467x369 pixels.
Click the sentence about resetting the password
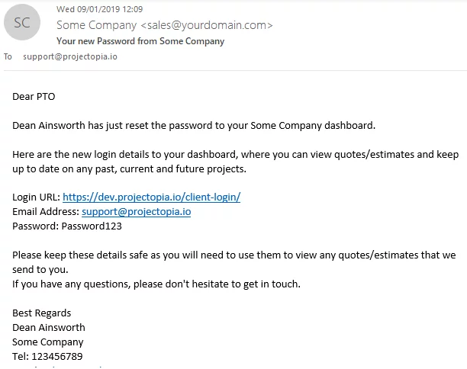point(194,126)
